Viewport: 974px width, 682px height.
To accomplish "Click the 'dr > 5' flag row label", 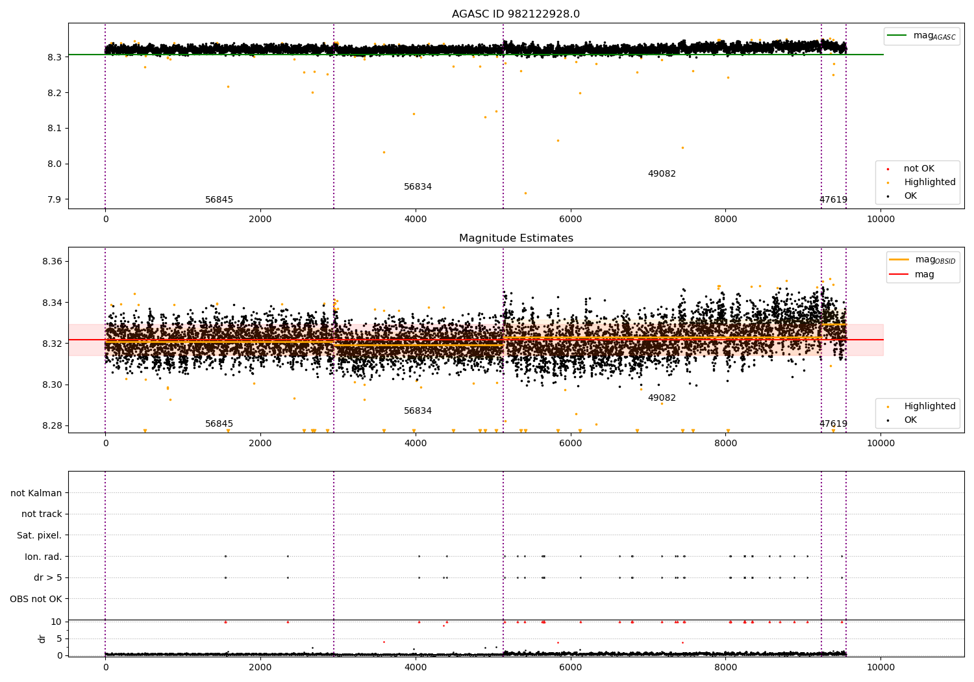I will [x=48, y=578].
